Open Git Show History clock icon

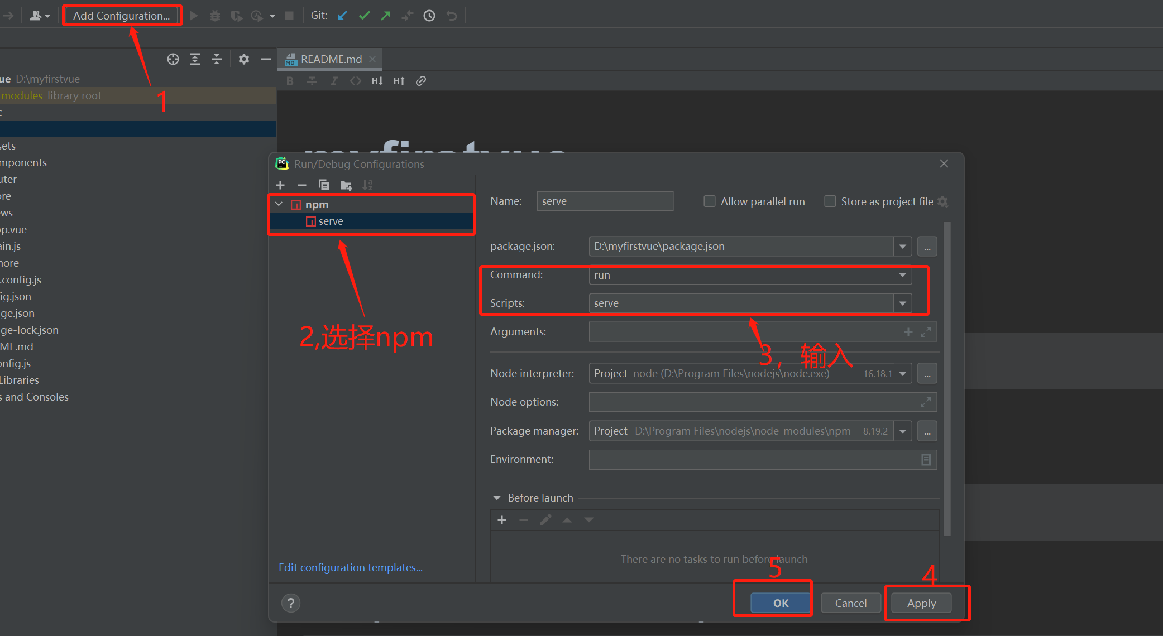(429, 16)
